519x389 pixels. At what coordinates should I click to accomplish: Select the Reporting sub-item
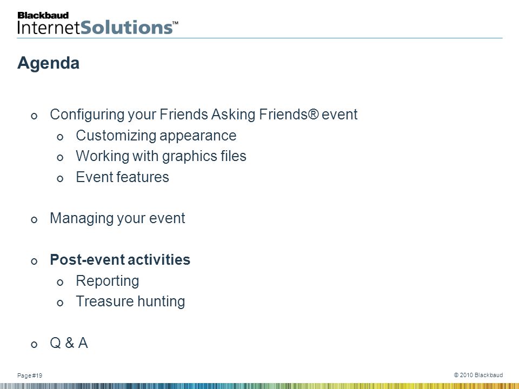click(107, 281)
